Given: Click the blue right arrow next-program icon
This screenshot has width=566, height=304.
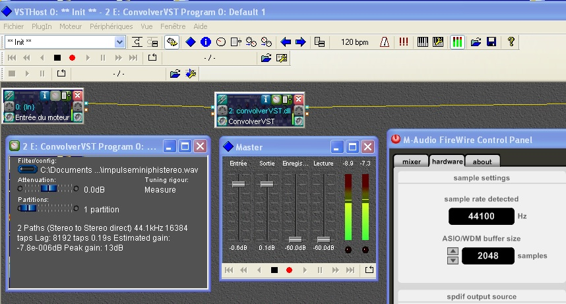Looking at the screenshot, I should (x=300, y=42).
